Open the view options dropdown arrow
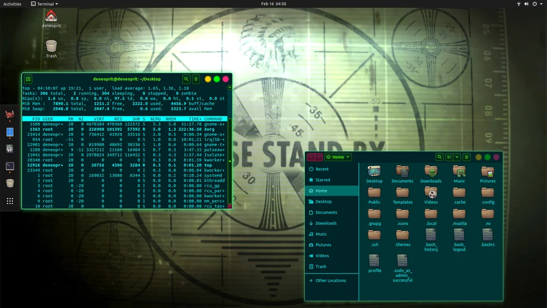Viewport: 547px width, 308px height. (x=457, y=157)
